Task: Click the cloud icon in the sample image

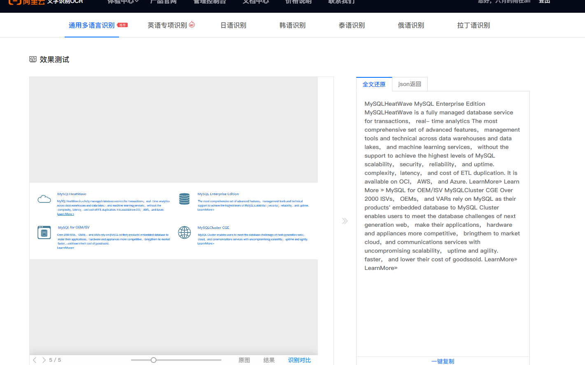Action: click(44, 199)
